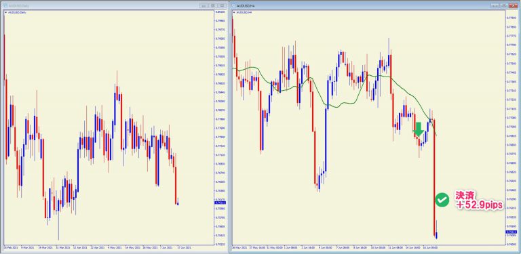Minimize the AUDUSD,H4 chart window

coord(495,5)
